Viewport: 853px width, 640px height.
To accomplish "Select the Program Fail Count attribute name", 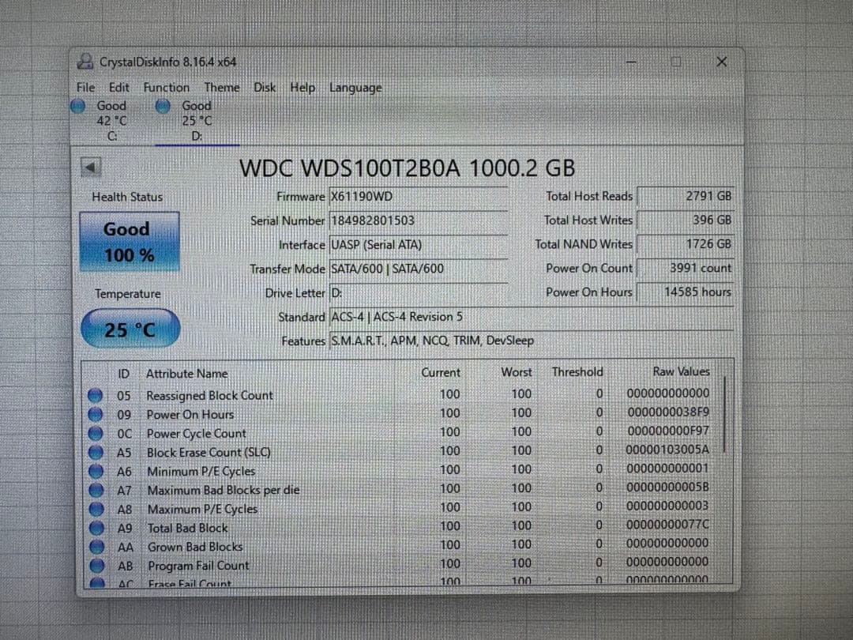I will click(x=198, y=566).
